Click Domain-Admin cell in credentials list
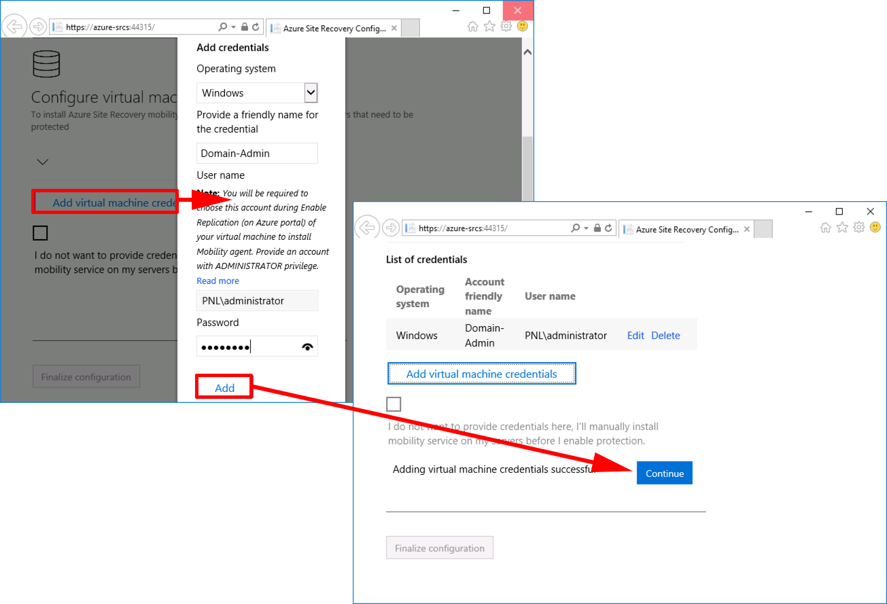The image size is (887, 604). tap(485, 335)
